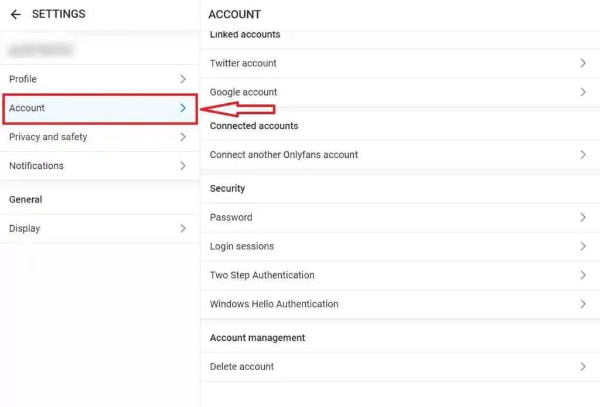600x407 pixels.
Task: Click the Display row chevron
Action: [183, 229]
